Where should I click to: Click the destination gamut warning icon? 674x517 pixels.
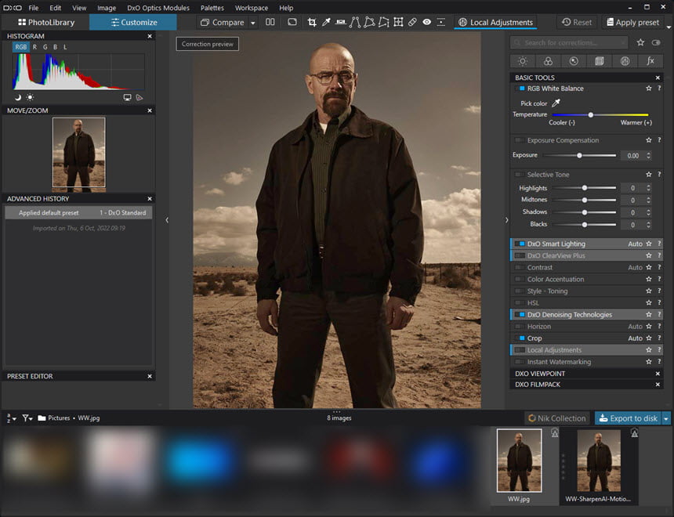pos(140,98)
